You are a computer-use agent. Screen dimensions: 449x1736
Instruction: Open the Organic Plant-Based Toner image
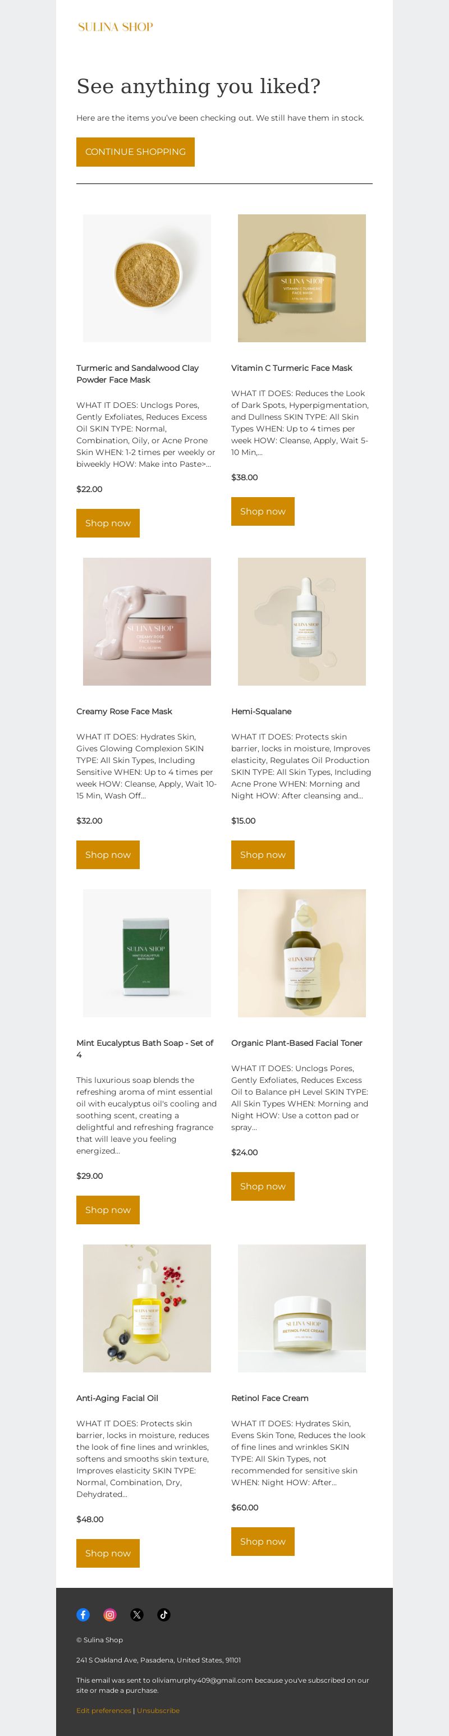tap(302, 953)
